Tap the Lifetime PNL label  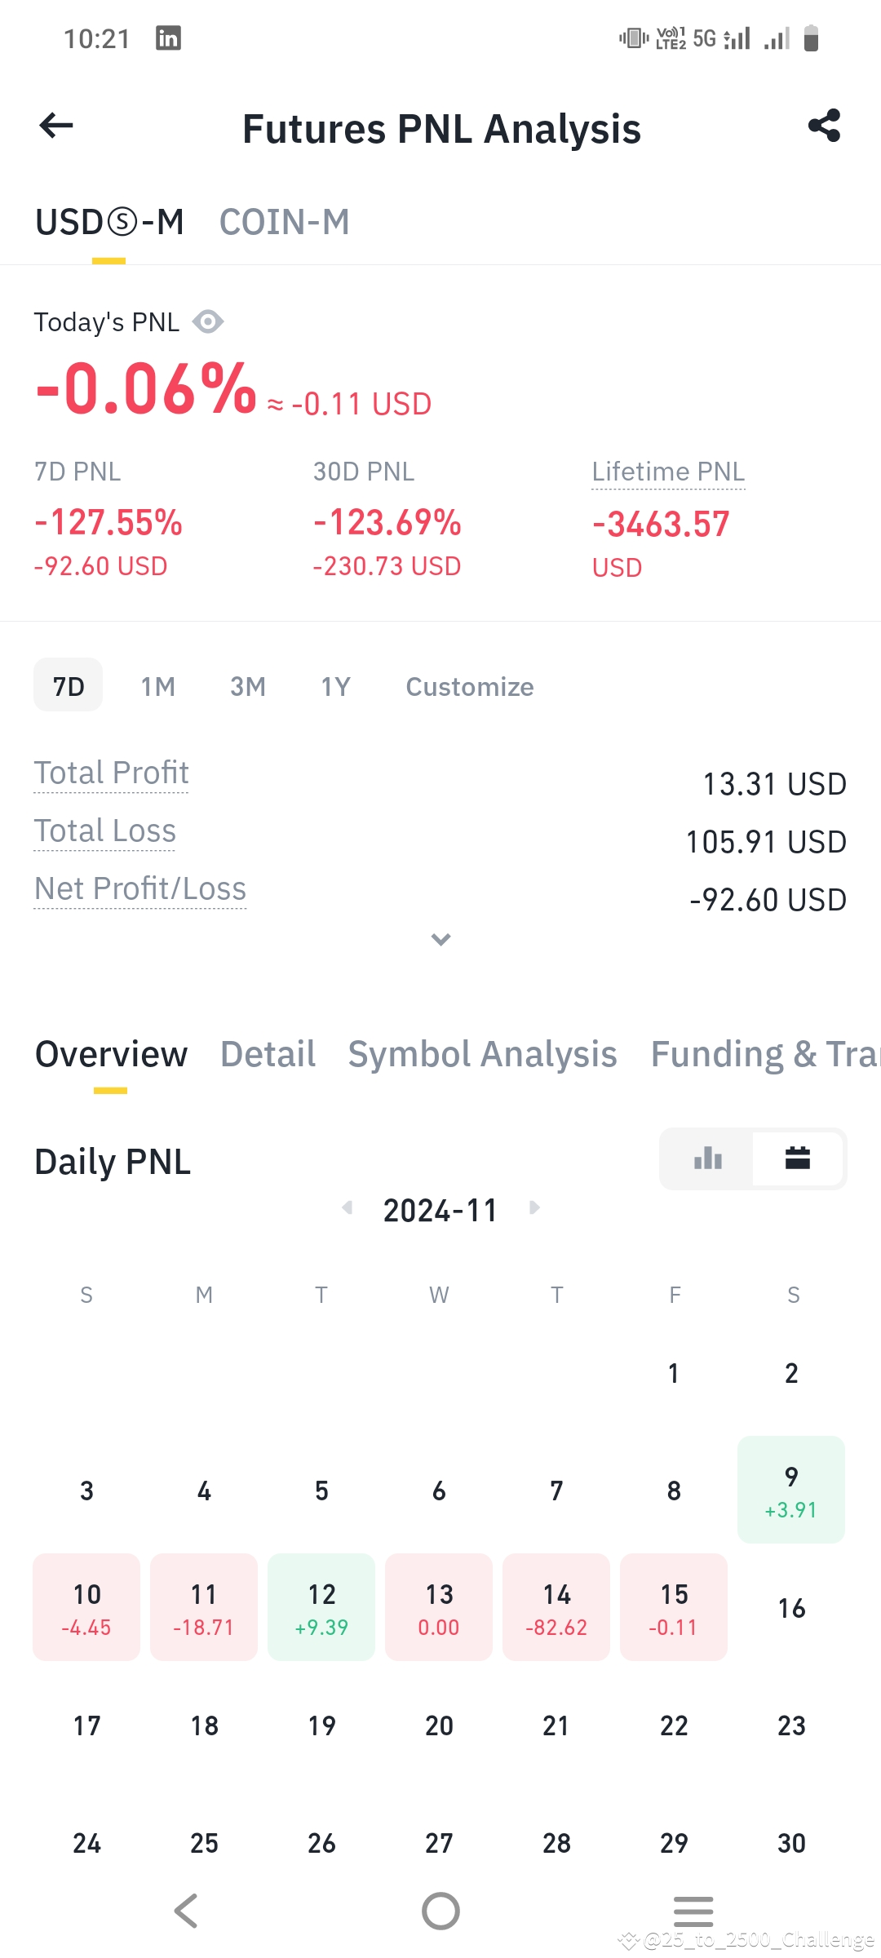click(668, 472)
